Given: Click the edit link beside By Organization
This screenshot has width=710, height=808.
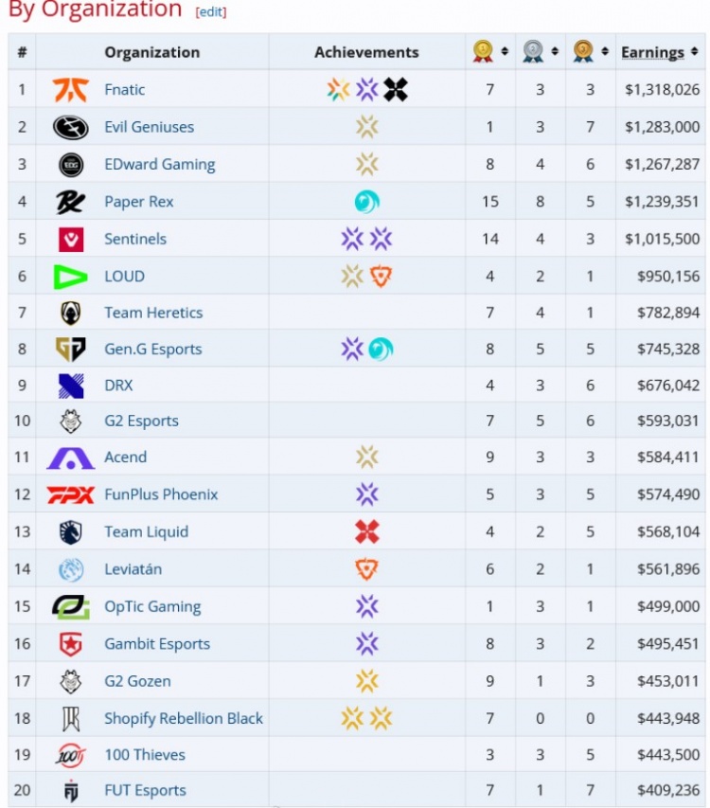Looking at the screenshot, I should coord(211,12).
